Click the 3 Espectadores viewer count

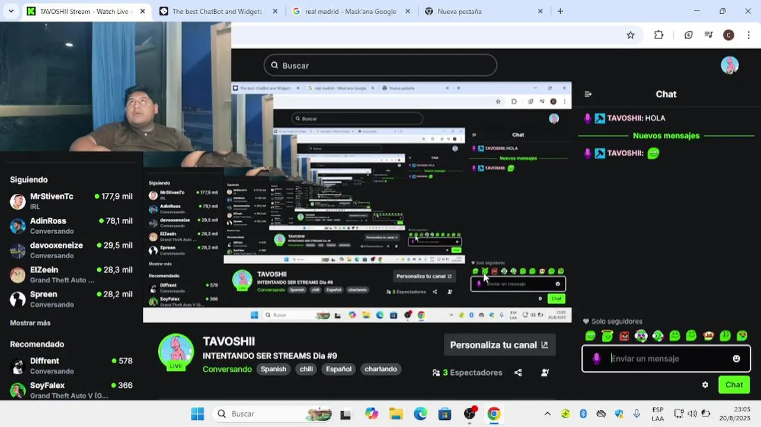(x=467, y=372)
